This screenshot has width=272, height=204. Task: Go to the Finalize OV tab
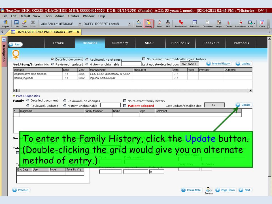[180, 43]
